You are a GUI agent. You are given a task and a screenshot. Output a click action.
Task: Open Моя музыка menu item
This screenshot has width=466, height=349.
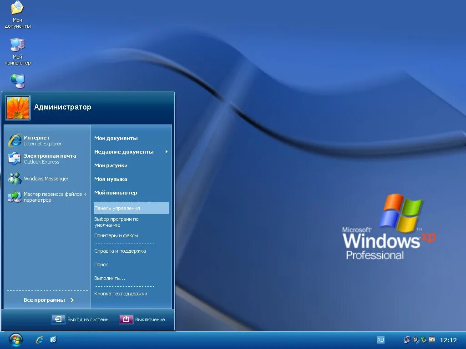131,179
